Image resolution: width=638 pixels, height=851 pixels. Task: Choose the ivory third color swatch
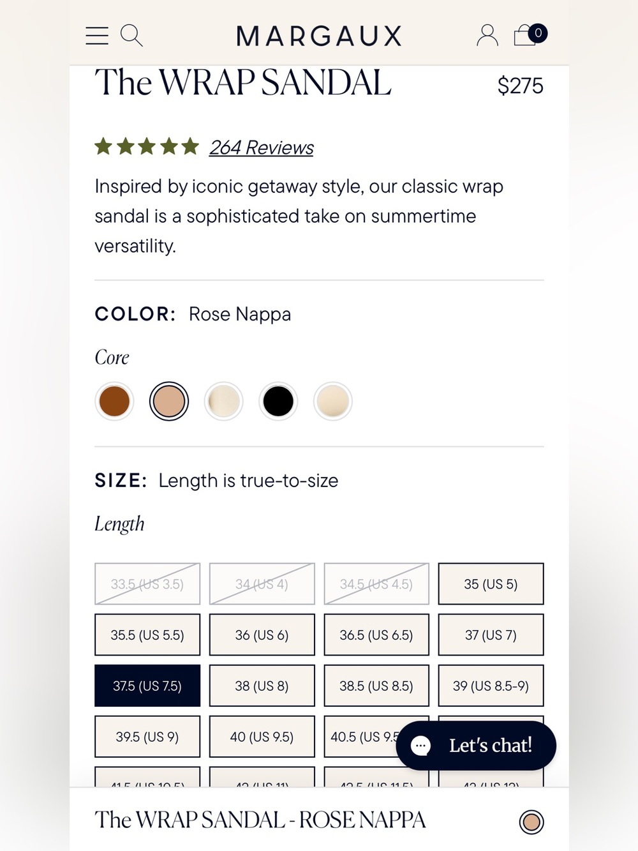click(224, 402)
